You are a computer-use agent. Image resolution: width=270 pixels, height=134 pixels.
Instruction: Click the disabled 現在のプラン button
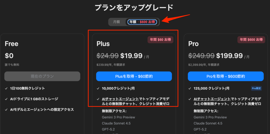(42, 76)
